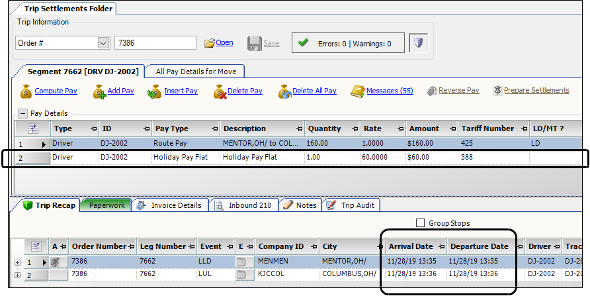Viewport: 590px width, 296px height.
Task: Open Messages (55) book icon
Action: [x=358, y=91]
